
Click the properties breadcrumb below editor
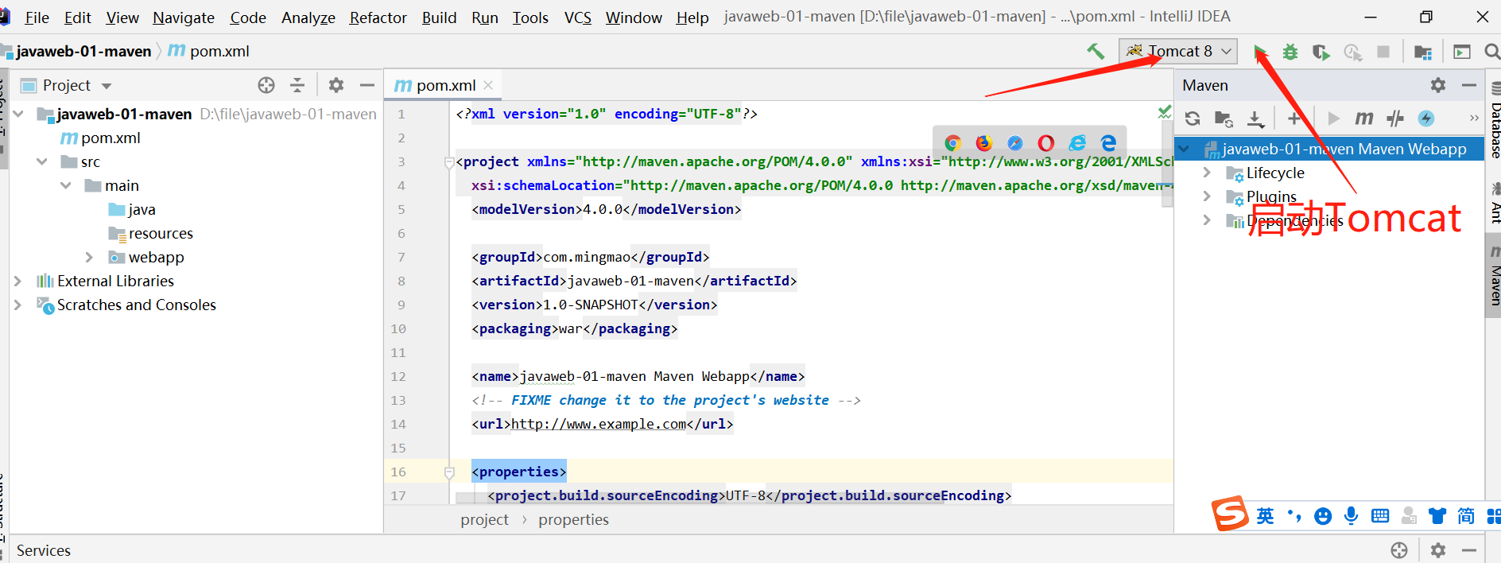tap(573, 519)
